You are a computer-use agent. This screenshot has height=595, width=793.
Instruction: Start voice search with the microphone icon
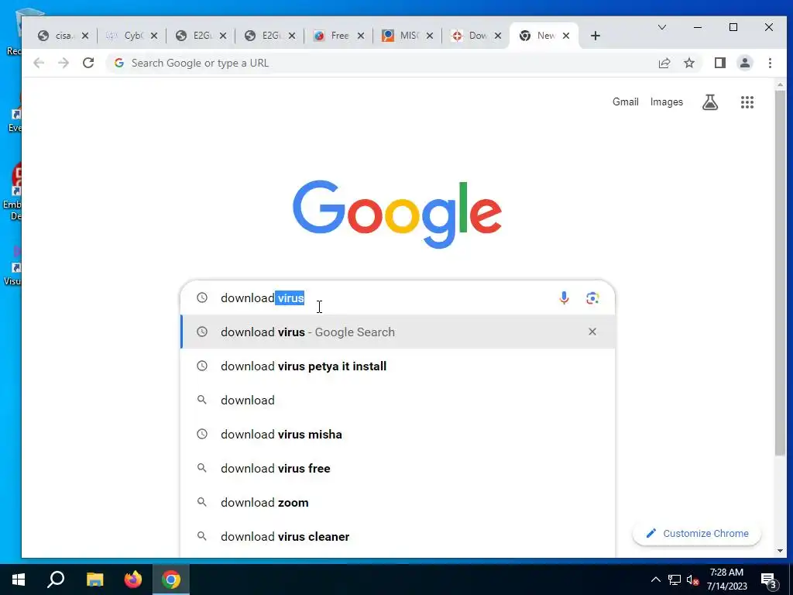[564, 297]
